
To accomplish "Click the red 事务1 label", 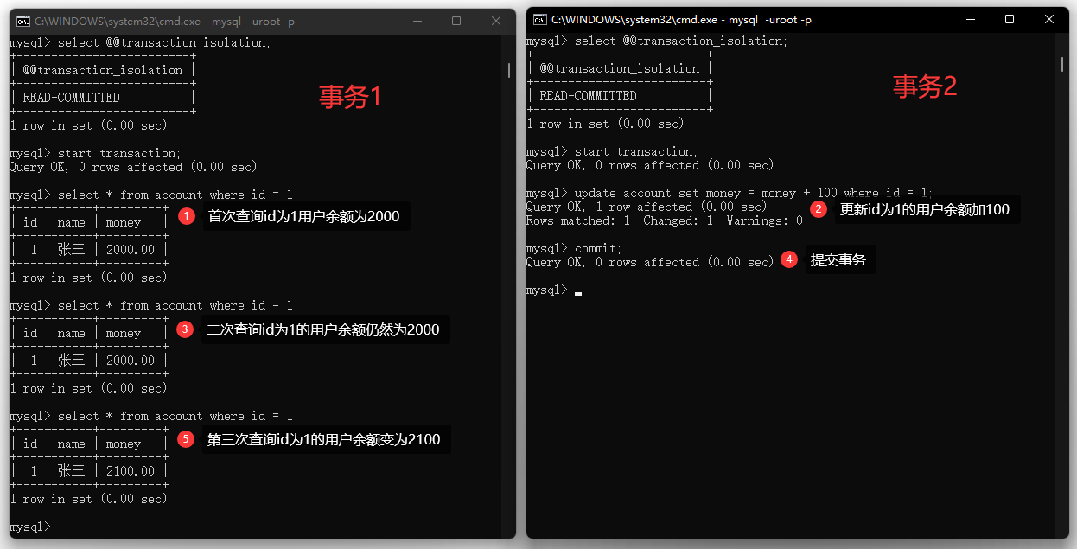I will 350,97.
